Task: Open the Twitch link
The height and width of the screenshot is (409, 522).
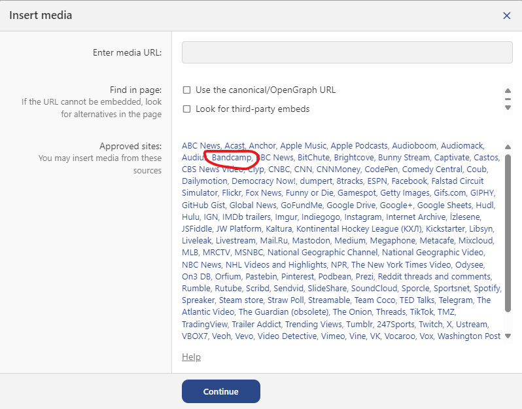Action: click(430, 324)
